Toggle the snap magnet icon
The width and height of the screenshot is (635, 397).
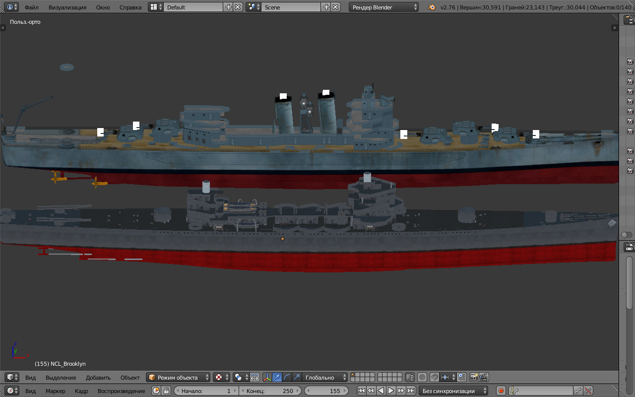pyautogui.click(x=434, y=377)
